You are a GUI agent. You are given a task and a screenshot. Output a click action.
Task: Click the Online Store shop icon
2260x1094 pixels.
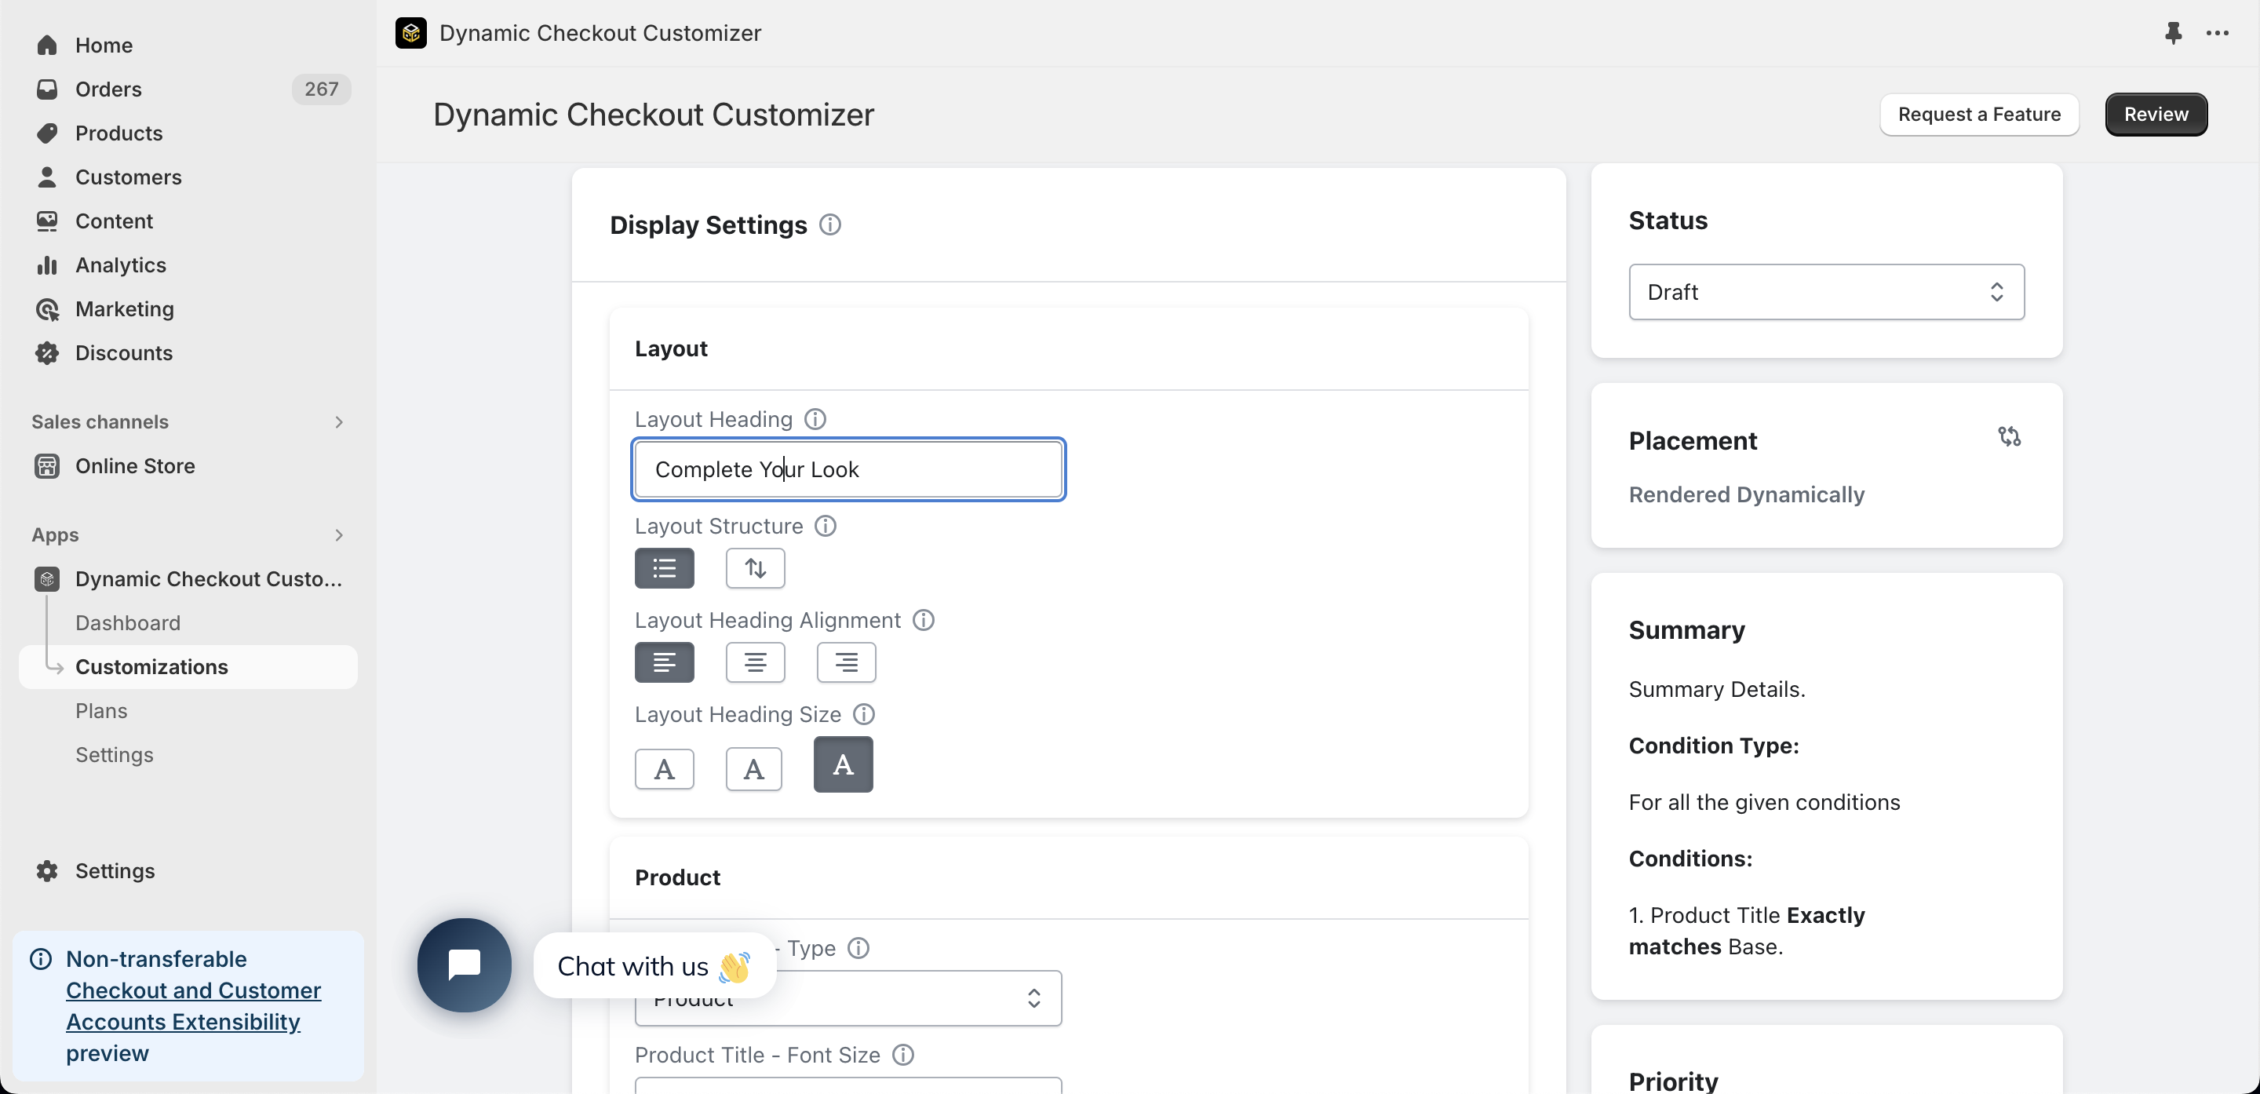(47, 465)
